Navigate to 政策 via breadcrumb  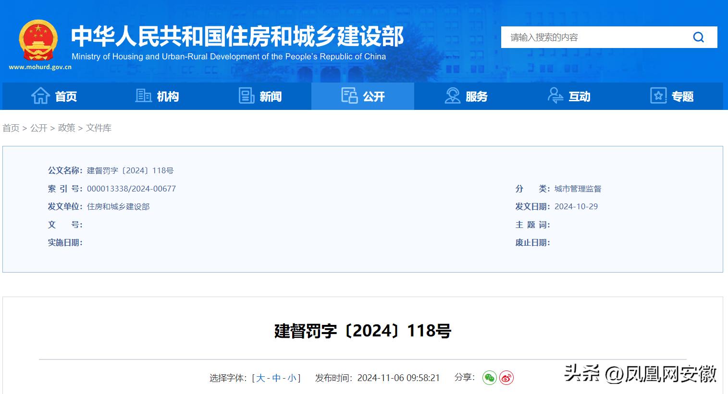tap(66, 128)
